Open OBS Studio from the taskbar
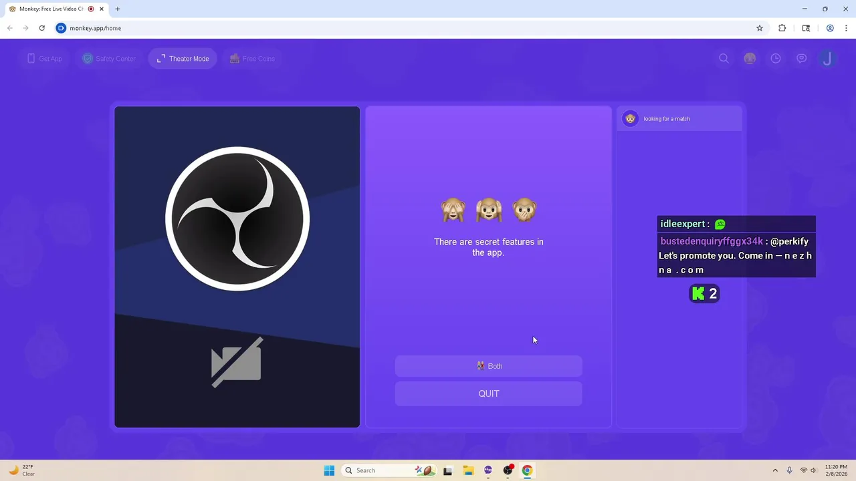This screenshot has width=856, height=481. click(508, 470)
